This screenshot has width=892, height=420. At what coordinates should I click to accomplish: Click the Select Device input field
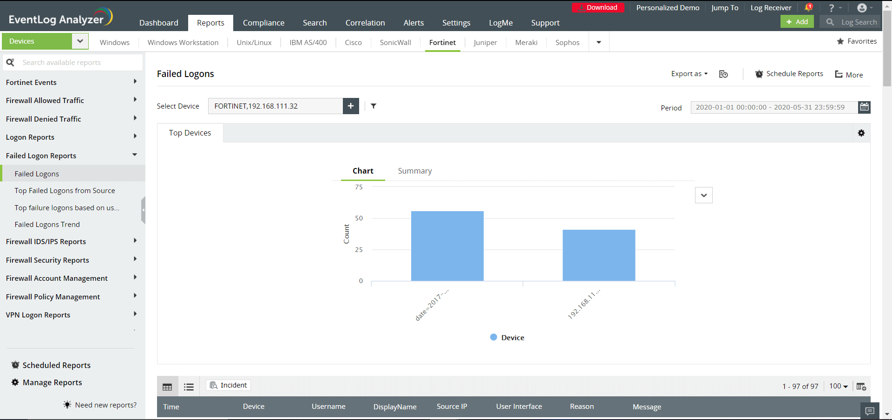pyautogui.click(x=275, y=106)
